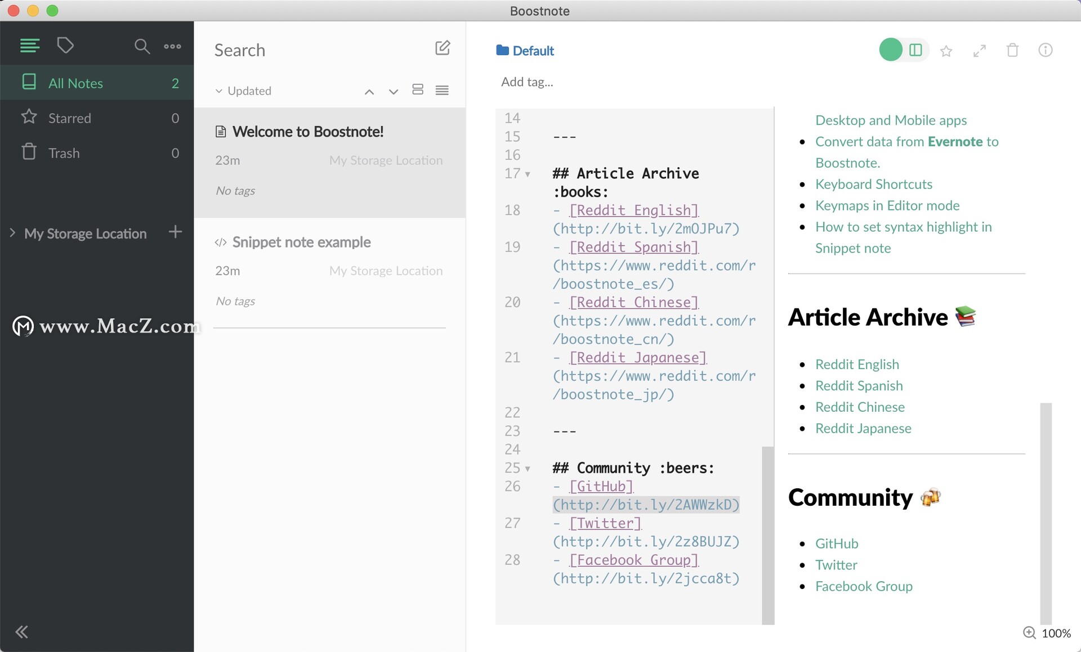This screenshot has height=652, width=1081.
Task: Click the tag/label icon in sidebar
Action: coord(66,46)
